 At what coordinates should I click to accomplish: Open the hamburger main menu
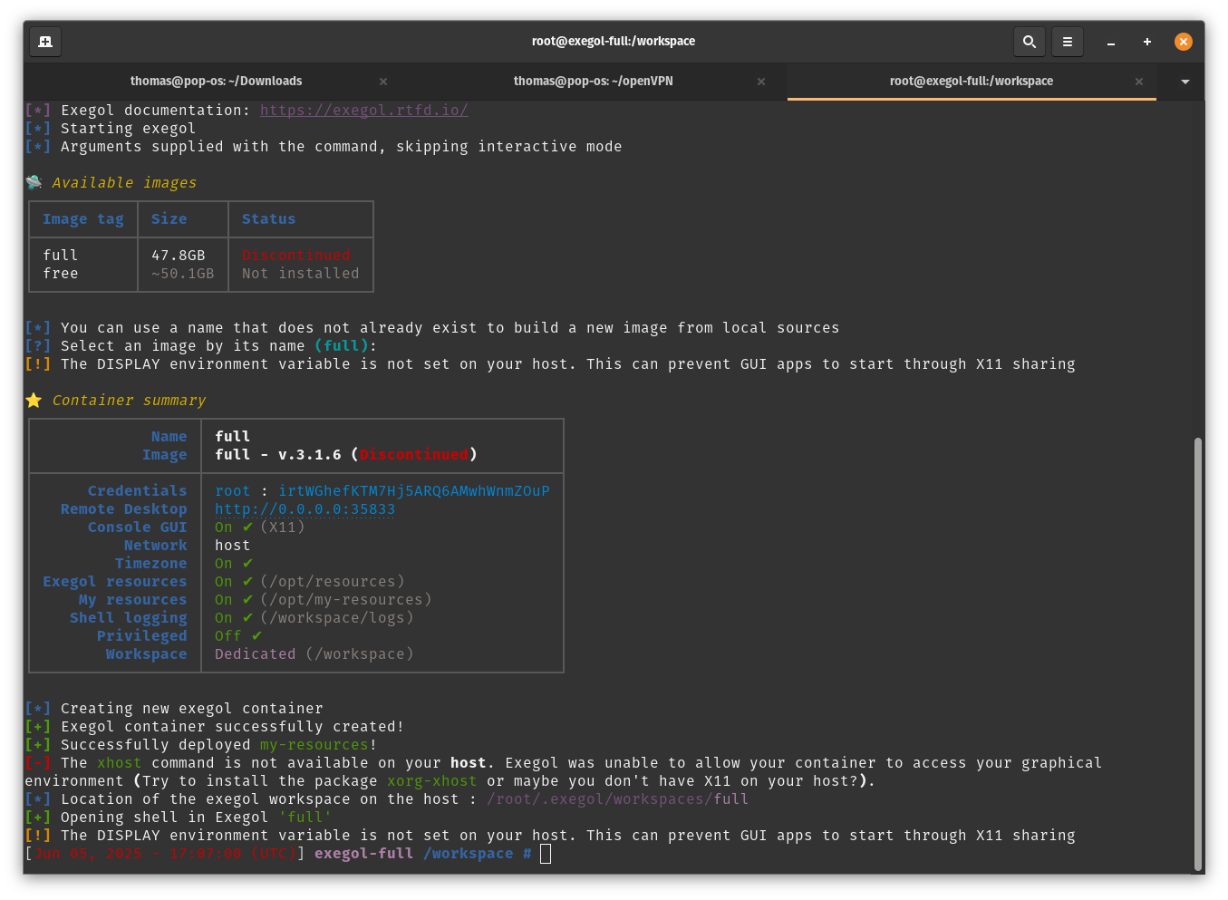point(1068,42)
